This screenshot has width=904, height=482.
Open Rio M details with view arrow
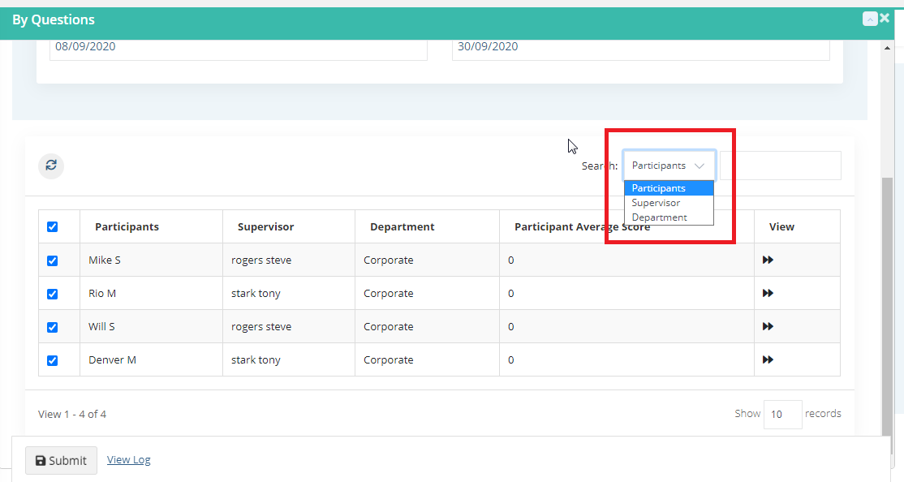pos(768,294)
